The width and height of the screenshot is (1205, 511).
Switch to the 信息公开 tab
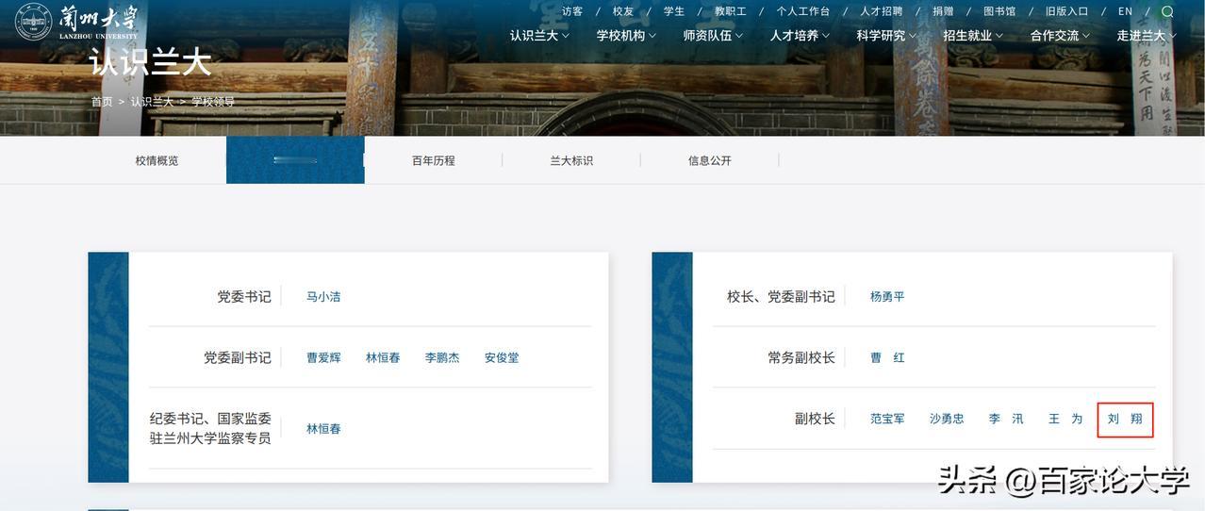[710, 160]
